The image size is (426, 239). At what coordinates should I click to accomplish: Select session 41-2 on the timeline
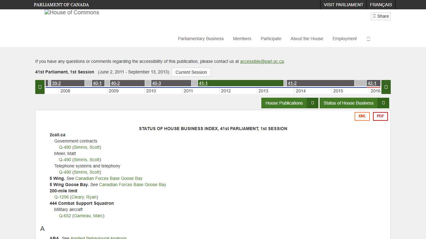click(292, 83)
